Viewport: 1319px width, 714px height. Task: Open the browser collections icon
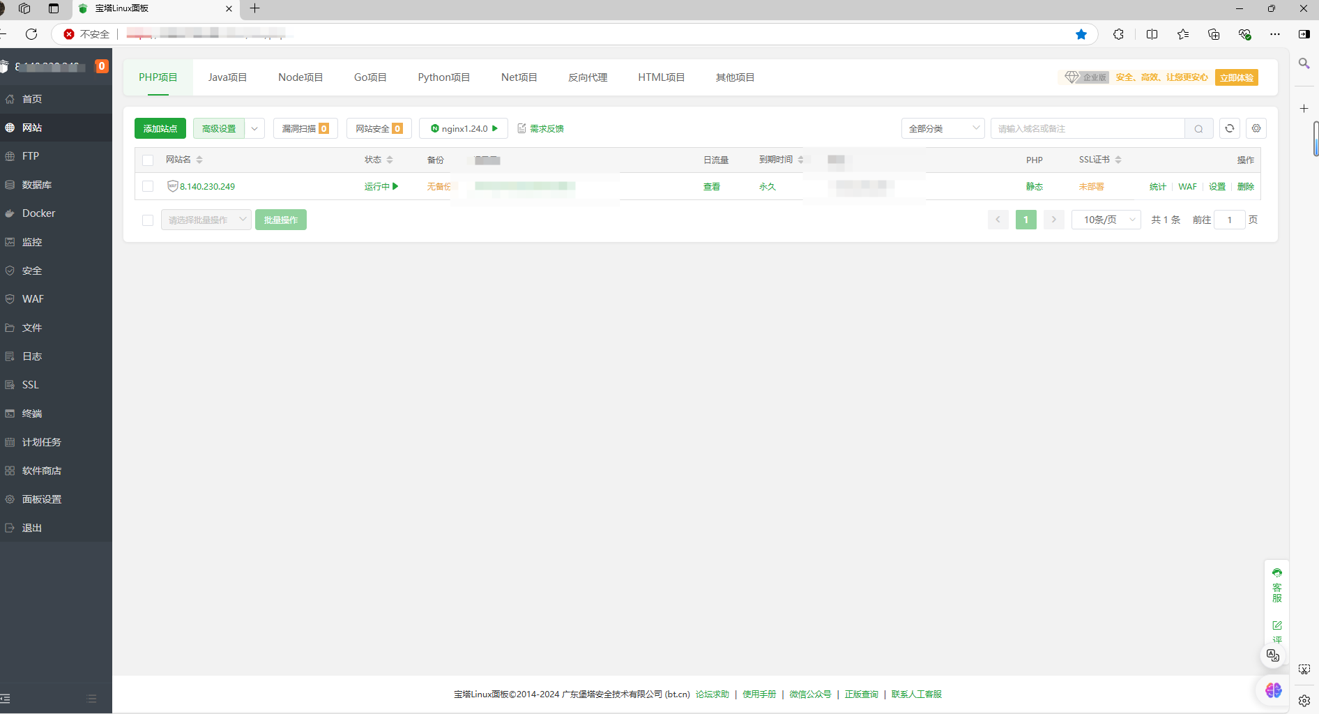pos(1214,34)
